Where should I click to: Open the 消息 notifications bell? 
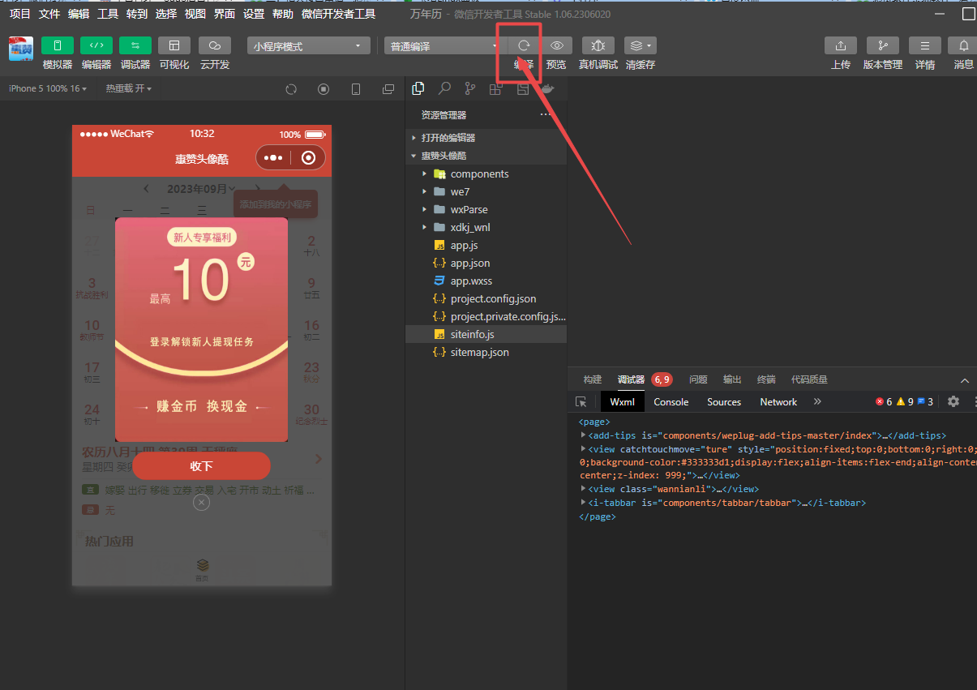964,45
